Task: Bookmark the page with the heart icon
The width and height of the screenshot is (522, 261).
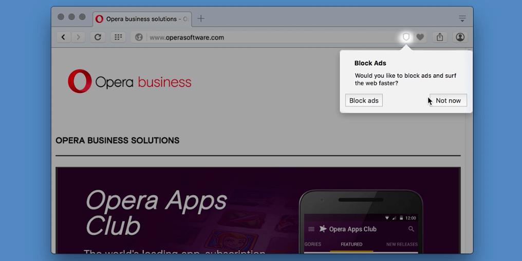Action: pyautogui.click(x=420, y=37)
